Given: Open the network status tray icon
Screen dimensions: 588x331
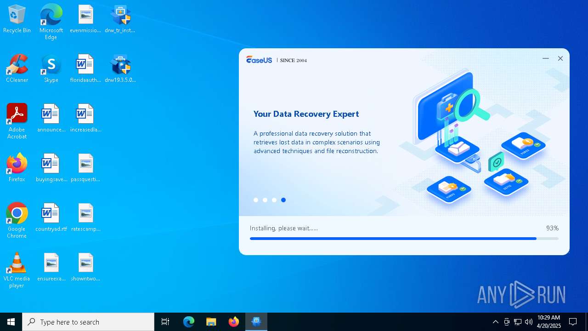Looking at the screenshot, I should point(518,322).
